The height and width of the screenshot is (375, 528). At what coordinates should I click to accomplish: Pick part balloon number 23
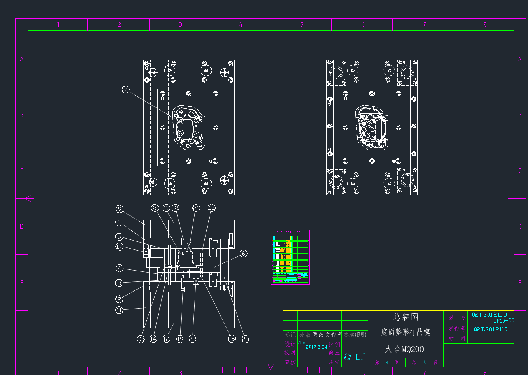point(246,339)
